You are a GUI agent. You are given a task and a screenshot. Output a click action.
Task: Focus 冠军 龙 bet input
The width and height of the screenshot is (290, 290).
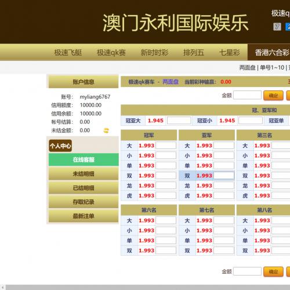click(166, 186)
